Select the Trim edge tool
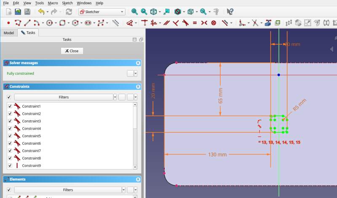Image resolution: width=337 pixels, height=198 pixels. (255, 23)
